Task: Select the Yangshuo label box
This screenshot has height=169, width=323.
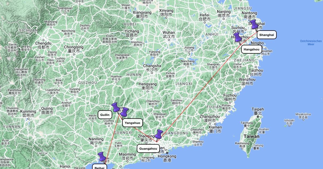Action: (x=132, y=123)
